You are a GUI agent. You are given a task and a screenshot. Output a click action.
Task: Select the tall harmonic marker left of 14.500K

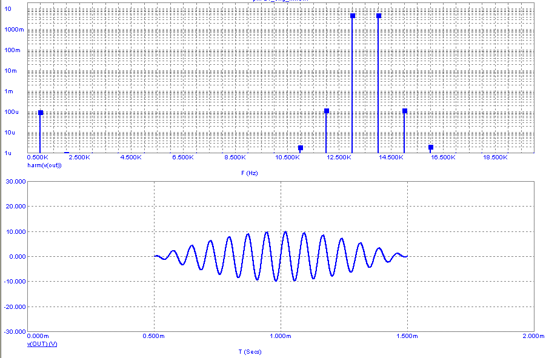(x=379, y=16)
